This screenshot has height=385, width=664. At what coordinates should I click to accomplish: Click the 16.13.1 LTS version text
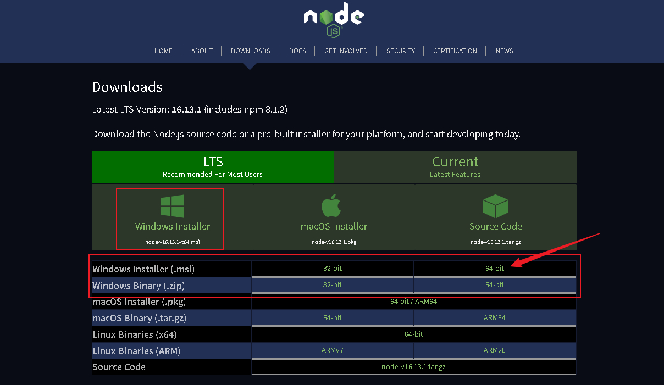click(x=186, y=109)
